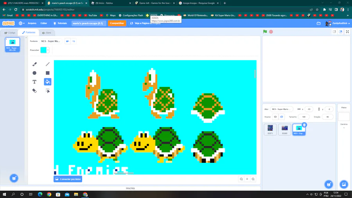The width and height of the screenshot is (352, 198).
Task: Select the Rectangle tool
Action: click(48, 73)
